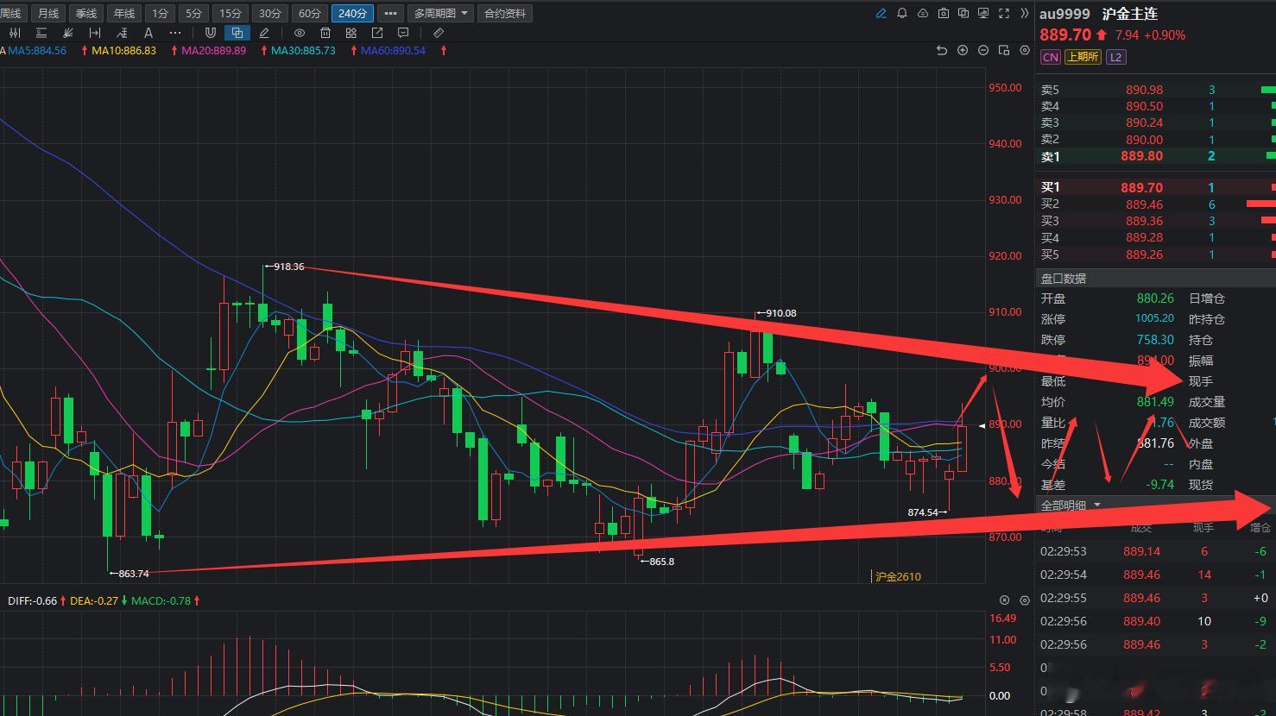Click the cloud sync icon
The image size is (1276, 716).
click(x=923, y=14)
